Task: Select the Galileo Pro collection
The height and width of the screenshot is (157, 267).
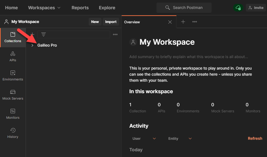Action: point(47,45)
